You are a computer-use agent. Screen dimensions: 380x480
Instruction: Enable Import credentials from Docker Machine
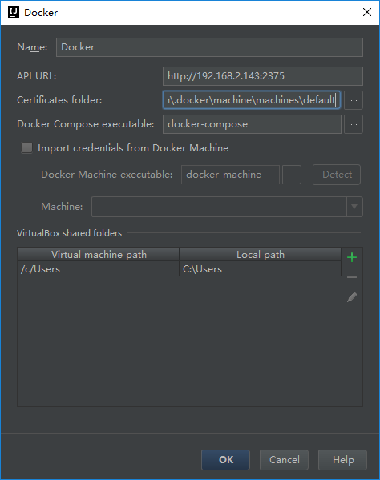pos(26,148)
